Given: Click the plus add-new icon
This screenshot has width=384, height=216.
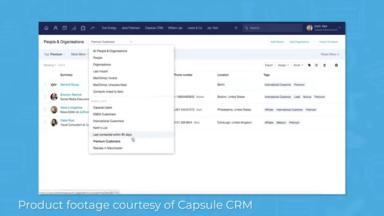Looking at the screenshot, I should pyautogui.click(x=236, y=28).
